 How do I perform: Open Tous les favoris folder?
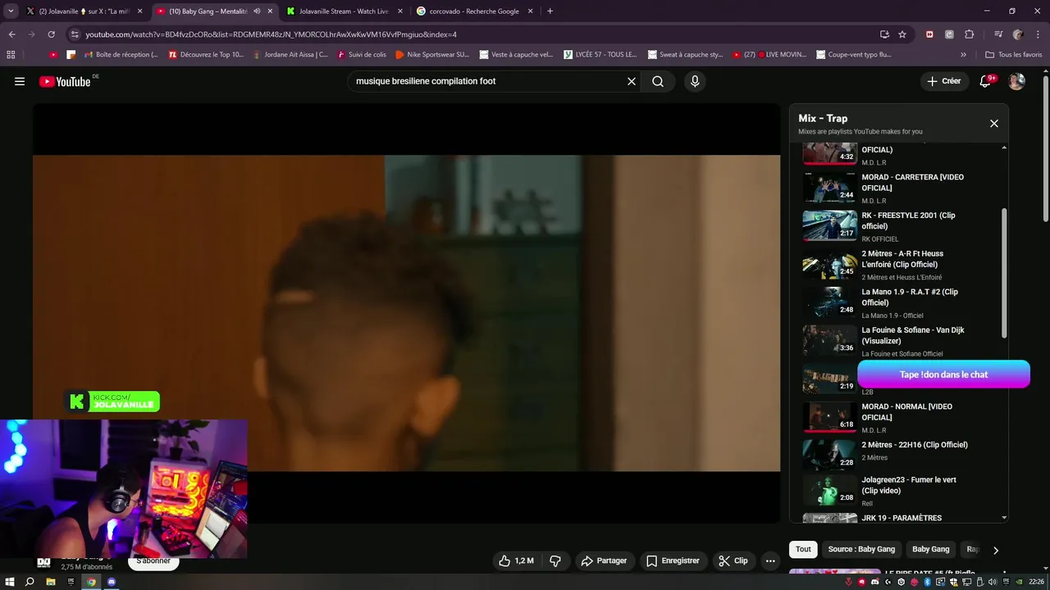[1015, 55]
